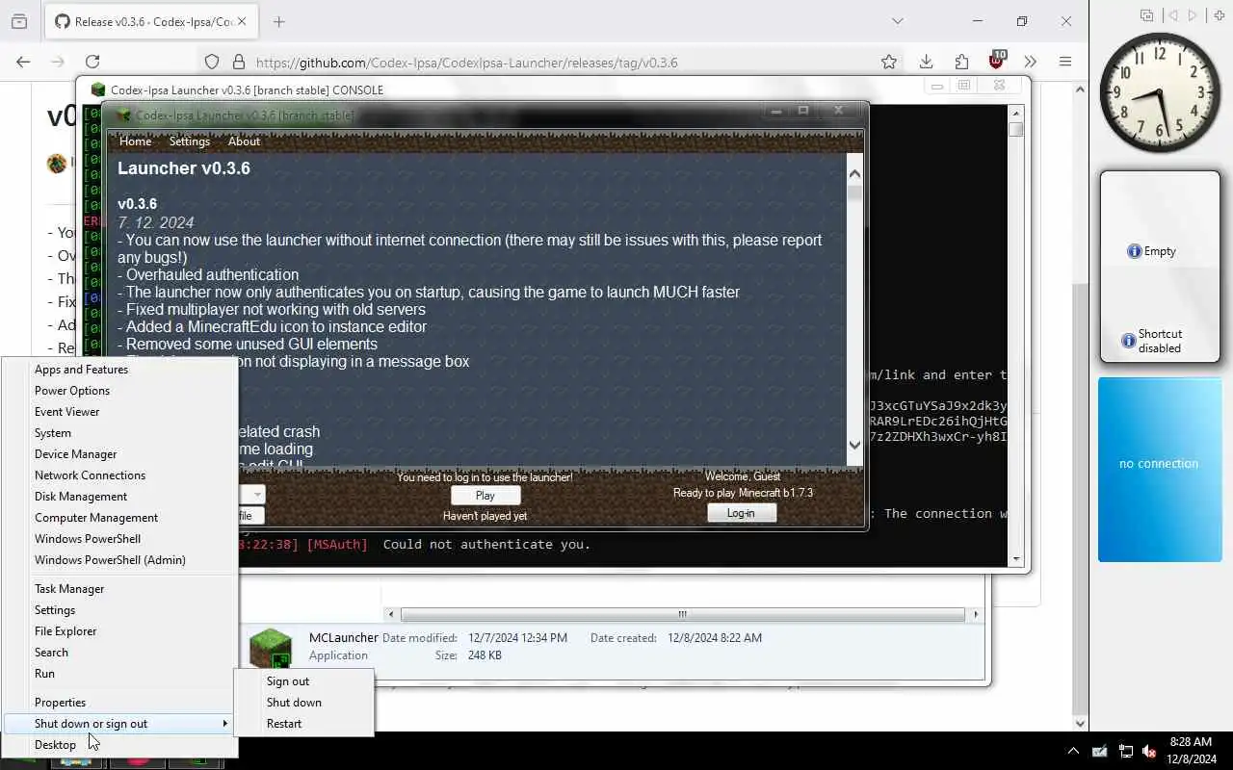Add a gadget with the plus icon
Screen dimensions: 1233x770
[1220, 15]
